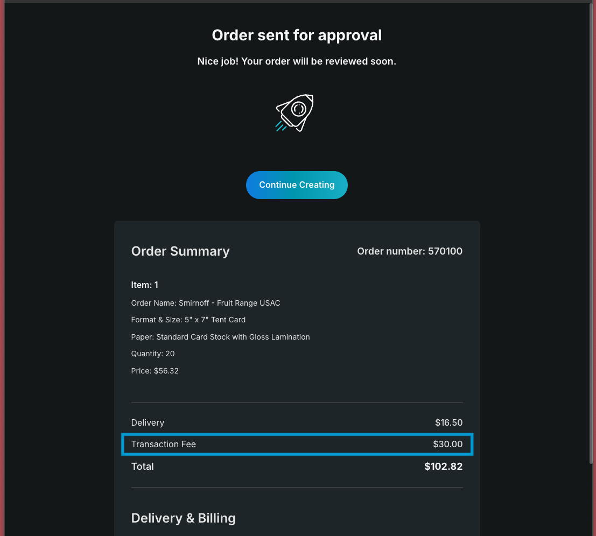
Task: Select the order name Smirnoff - Fruit Range USAC
Action: 206,303
